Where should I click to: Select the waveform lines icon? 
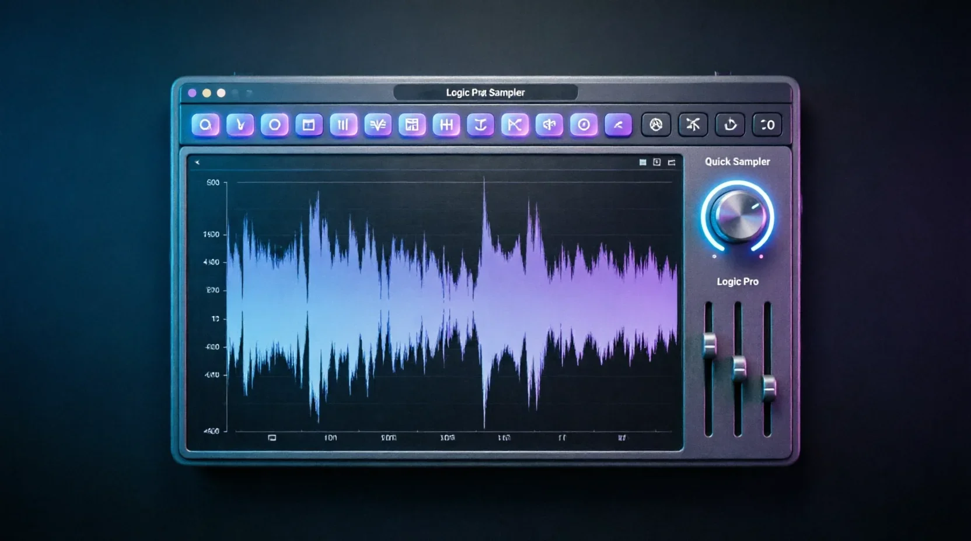[378, 125]
